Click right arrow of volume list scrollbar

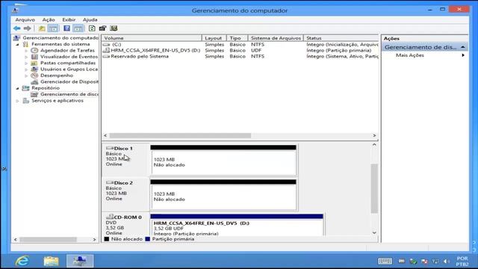(x=374, y=135)
